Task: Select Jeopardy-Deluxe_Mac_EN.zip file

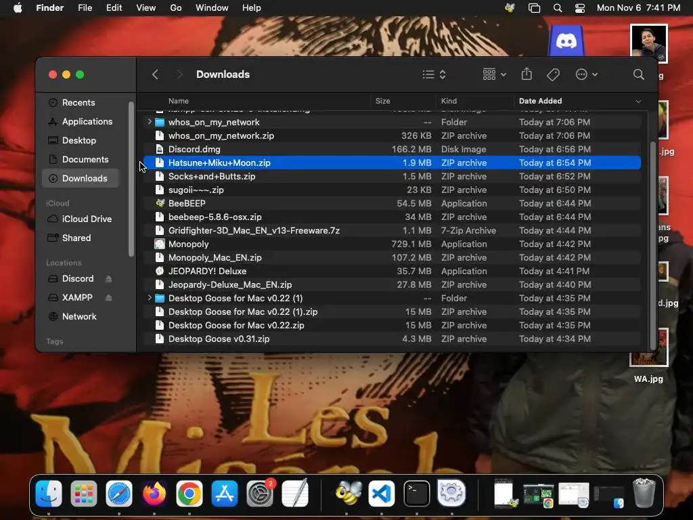Action: coord(392,285)
